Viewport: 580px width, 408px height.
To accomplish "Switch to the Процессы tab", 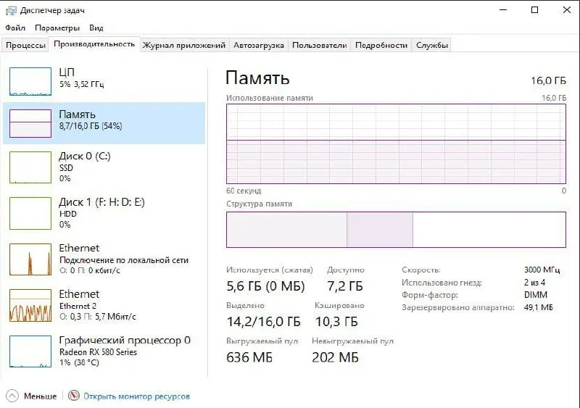I will click(25, 45).
